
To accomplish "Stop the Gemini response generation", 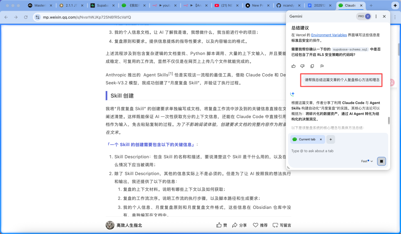I will point(381,161).
